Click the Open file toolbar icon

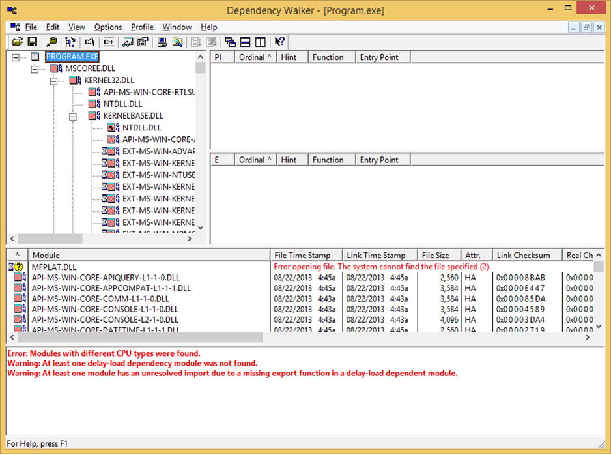[x=18, y=42]
